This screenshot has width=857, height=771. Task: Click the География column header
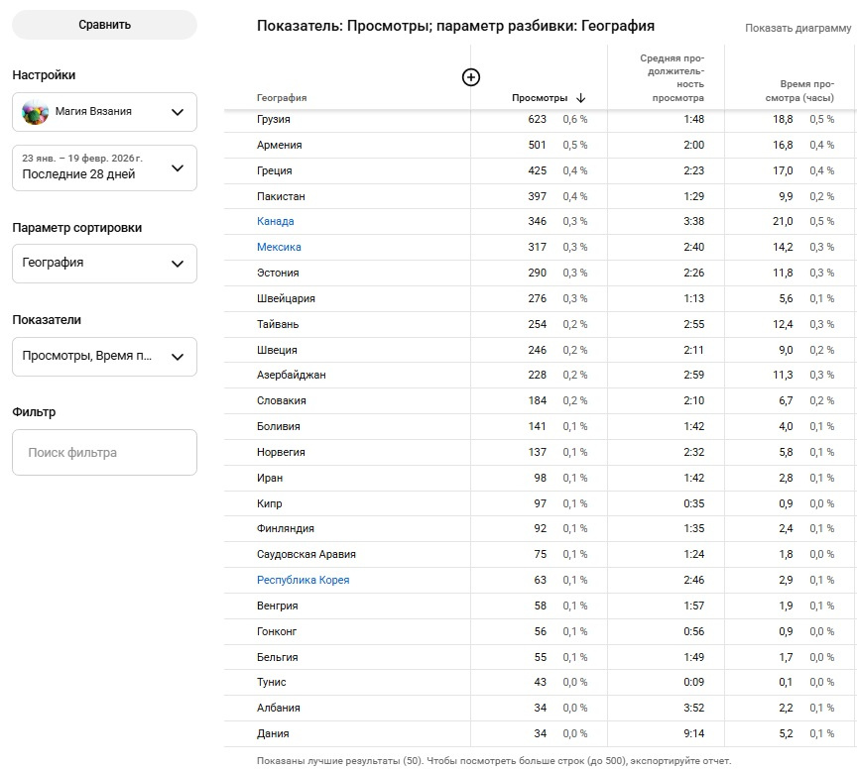282,98
